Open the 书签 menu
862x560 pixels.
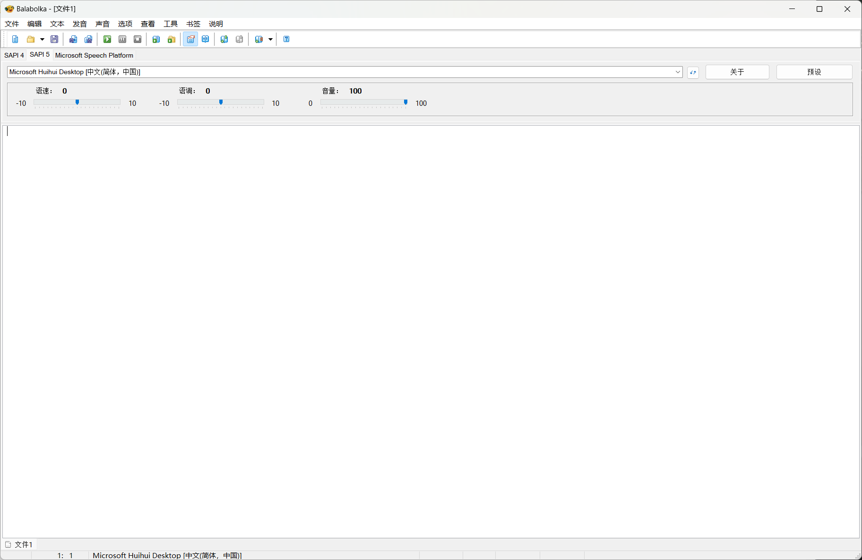pos(193,24)
